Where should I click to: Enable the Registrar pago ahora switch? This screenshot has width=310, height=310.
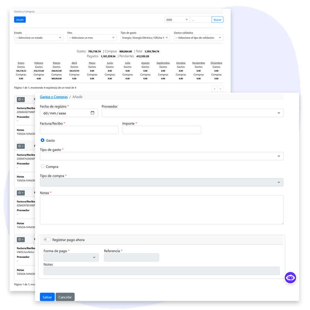[x=47, y=240]
